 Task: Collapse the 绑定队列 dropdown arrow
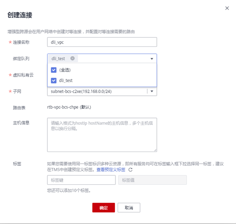(152, 59)
